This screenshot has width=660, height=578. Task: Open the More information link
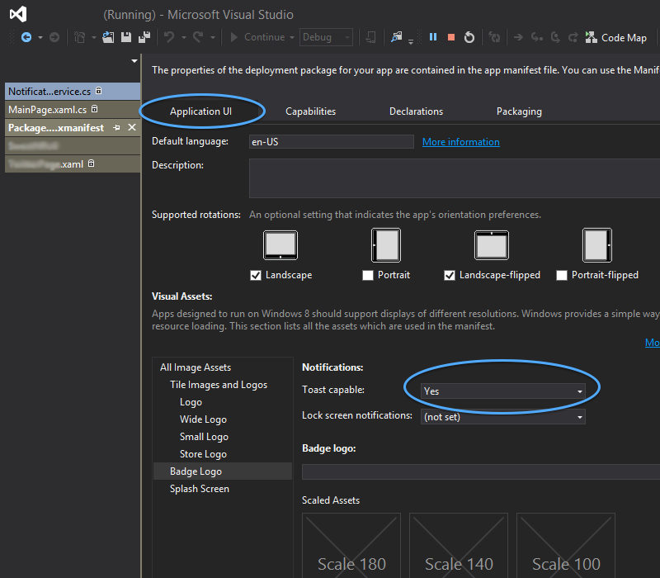460,142
